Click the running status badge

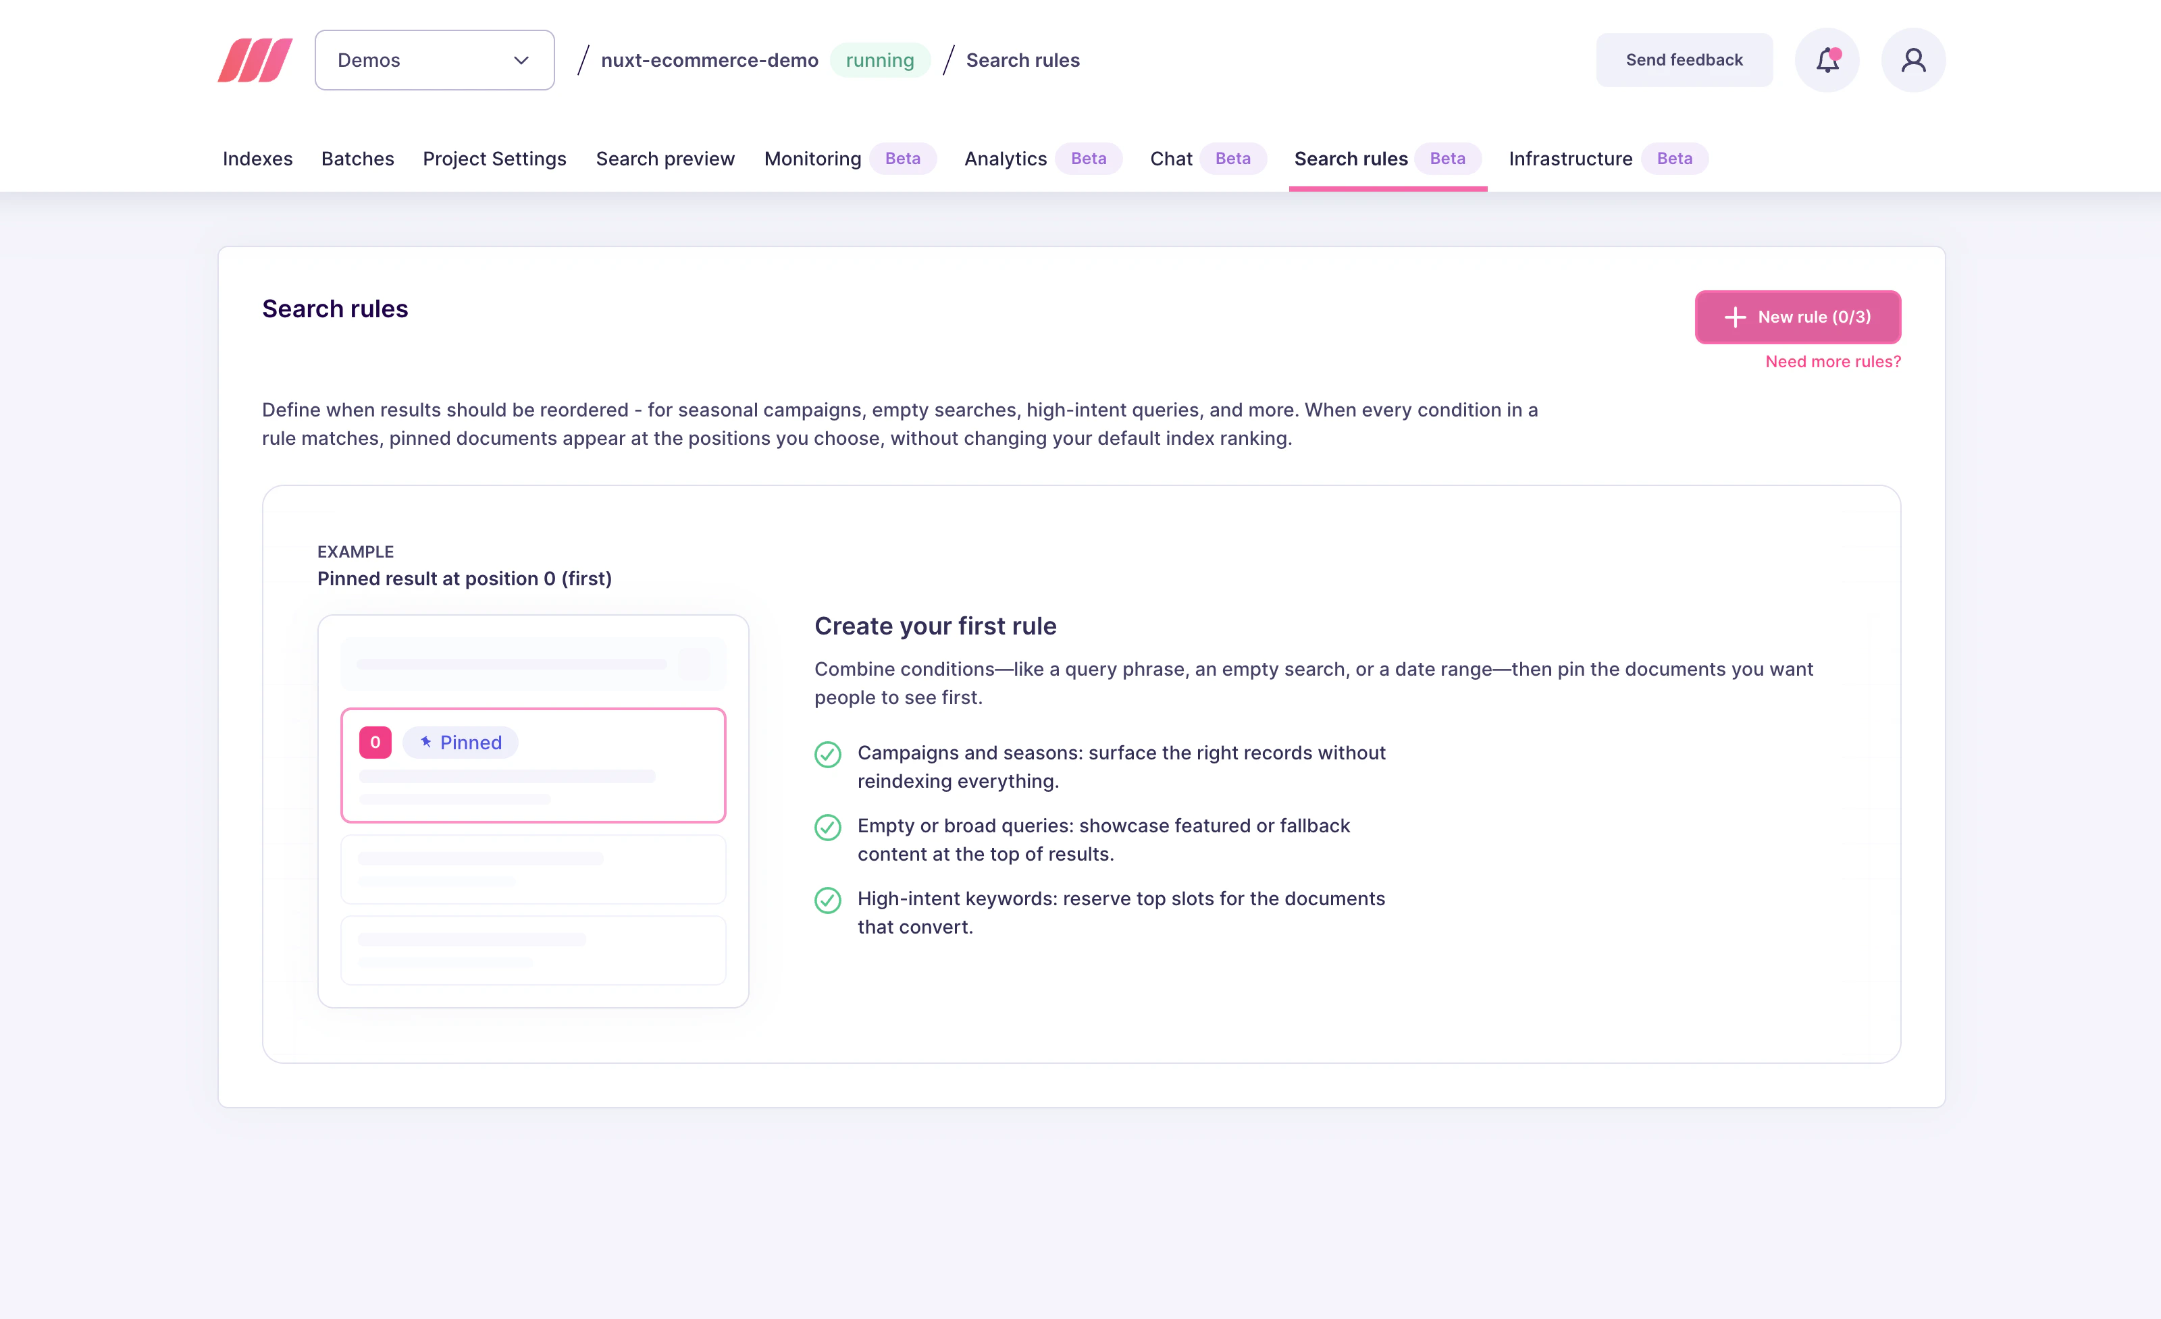point(880,59)
